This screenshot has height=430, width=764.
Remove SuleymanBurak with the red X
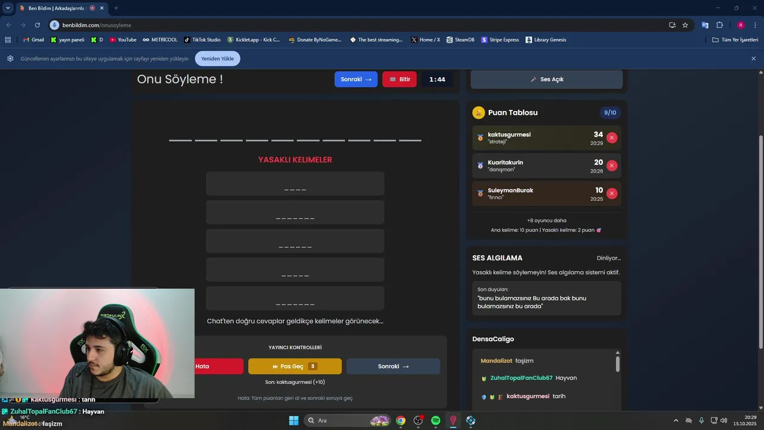[x=612, y=193]
